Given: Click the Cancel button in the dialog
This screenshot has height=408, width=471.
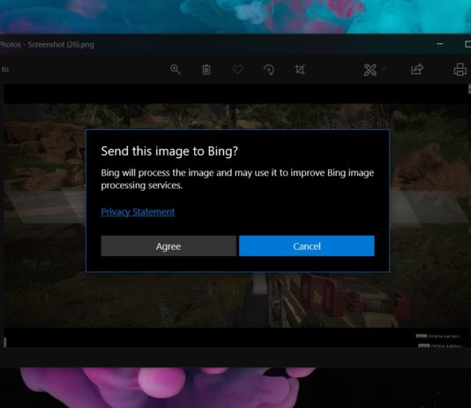Looking at the screenshot, I should 307,246.
